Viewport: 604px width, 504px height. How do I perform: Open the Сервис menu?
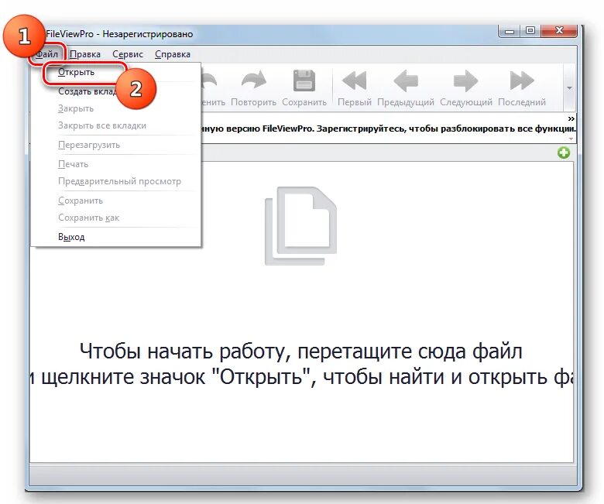click(128, 54)
